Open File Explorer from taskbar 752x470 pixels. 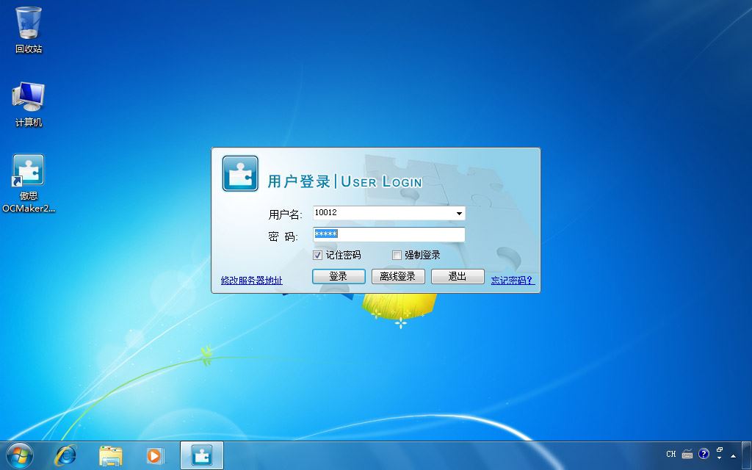coord(110,455)
